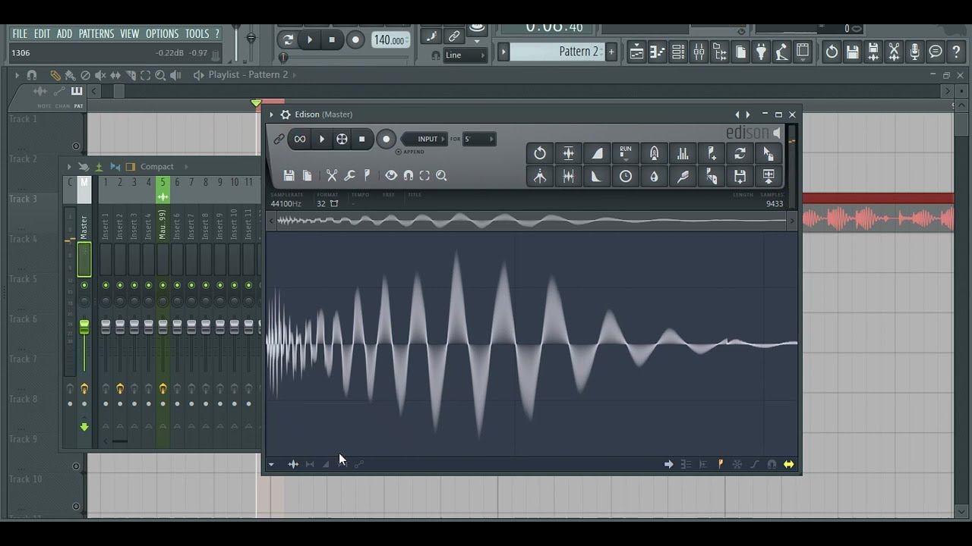Open the Compact mixer layout dropdown
This screenshot has width=972, height=546.
[157, 167]
